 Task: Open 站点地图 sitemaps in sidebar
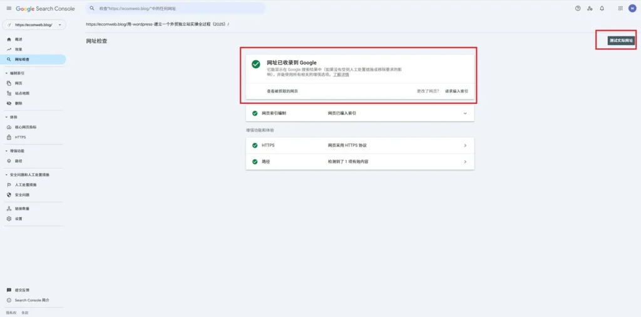click(x=33, y=93)
